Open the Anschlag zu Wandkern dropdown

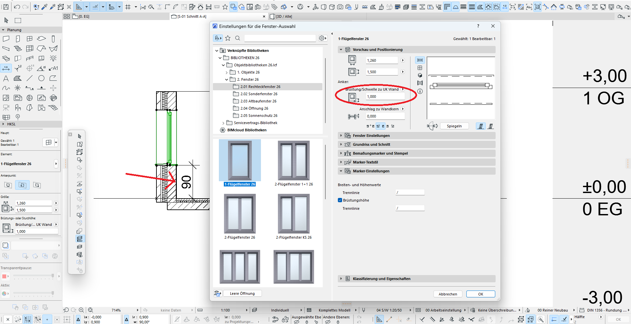point(403,109)
